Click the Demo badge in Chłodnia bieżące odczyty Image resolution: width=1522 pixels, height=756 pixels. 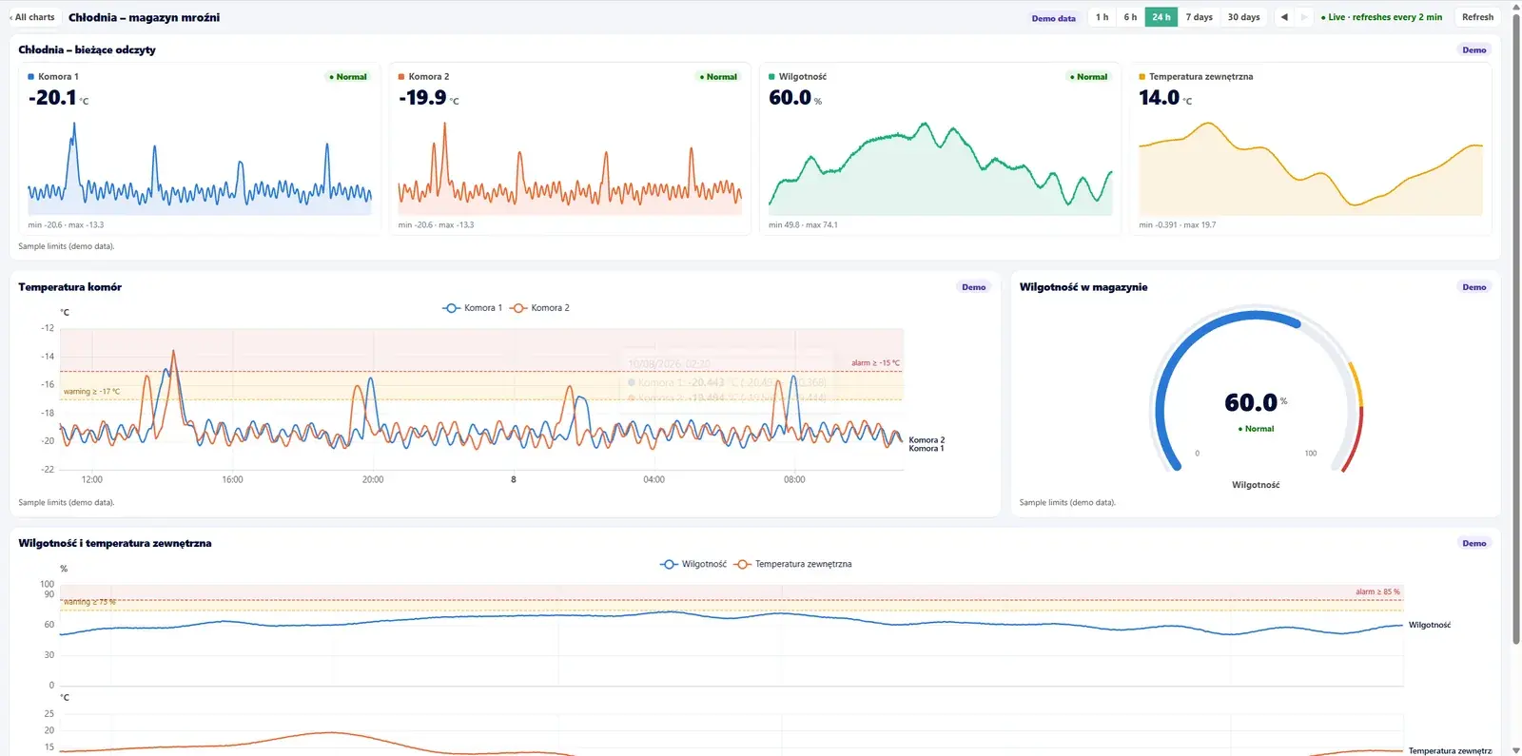(x=1473, y=49)
